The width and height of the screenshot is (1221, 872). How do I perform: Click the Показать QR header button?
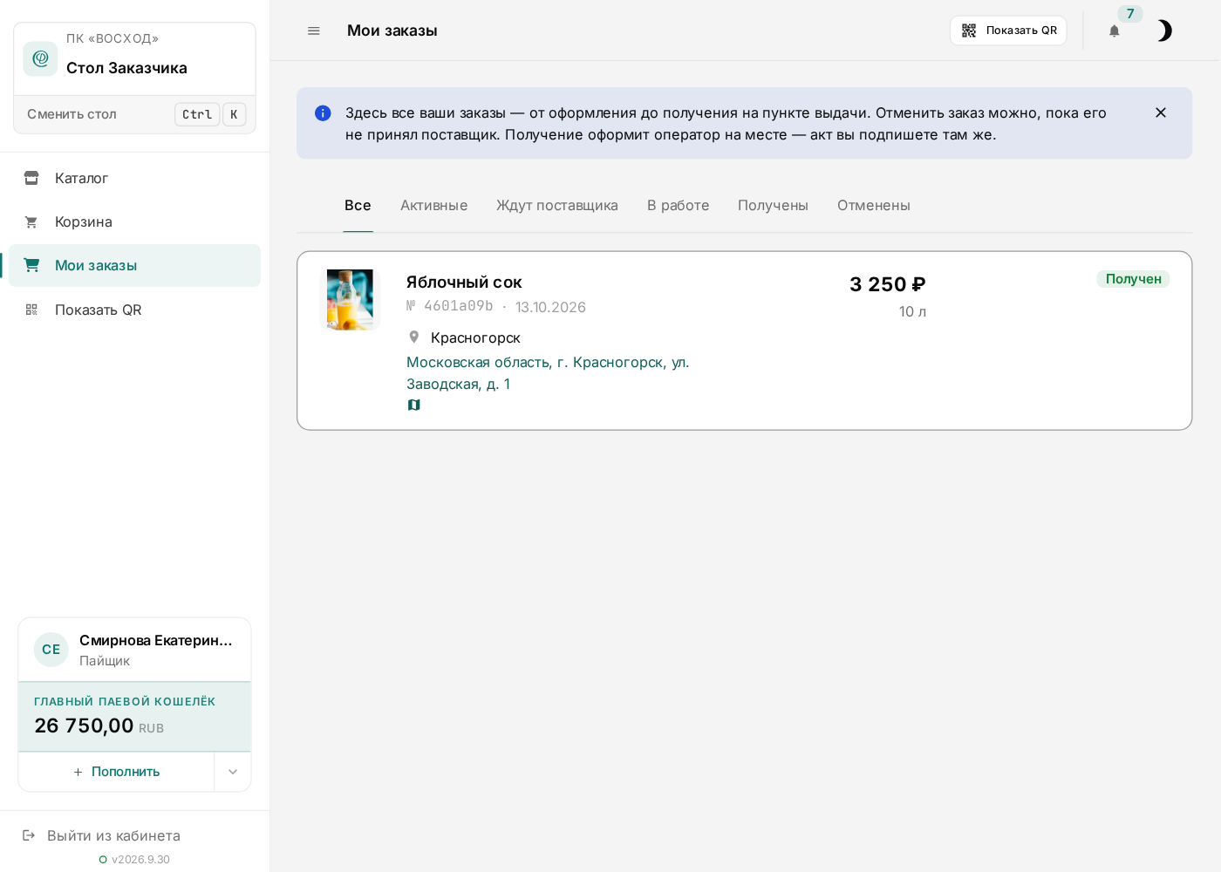(1008, 31)
